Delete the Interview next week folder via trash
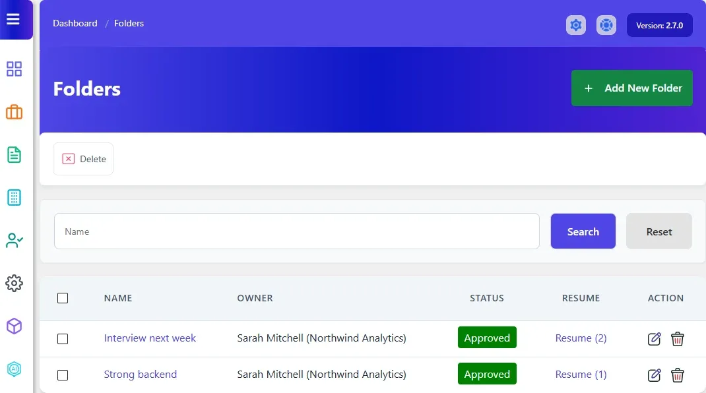This screenshot has height=393, width=706. 678,338
